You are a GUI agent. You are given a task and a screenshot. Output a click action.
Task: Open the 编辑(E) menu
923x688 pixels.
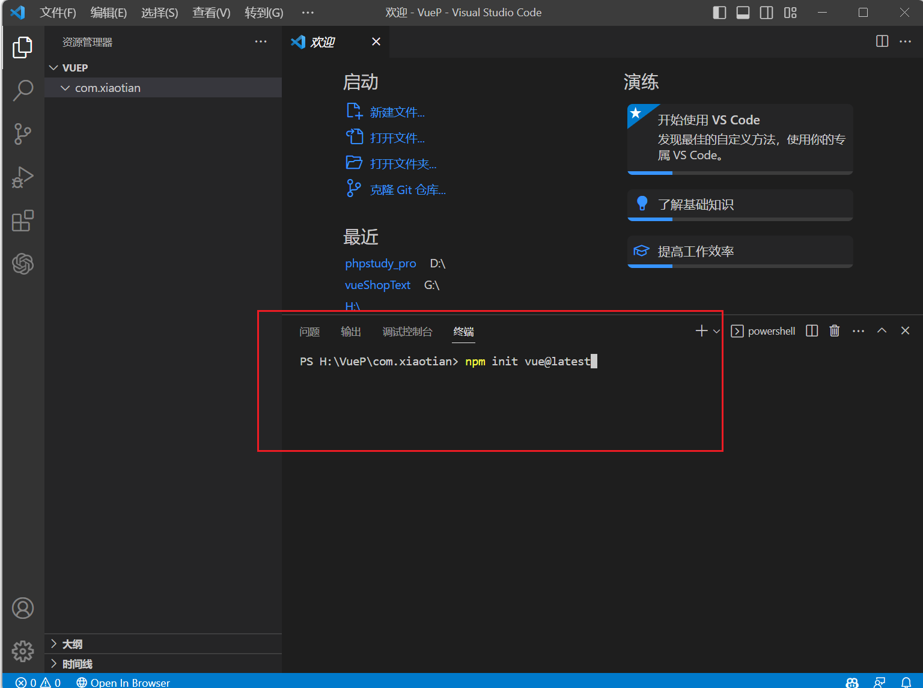point(109,13)
